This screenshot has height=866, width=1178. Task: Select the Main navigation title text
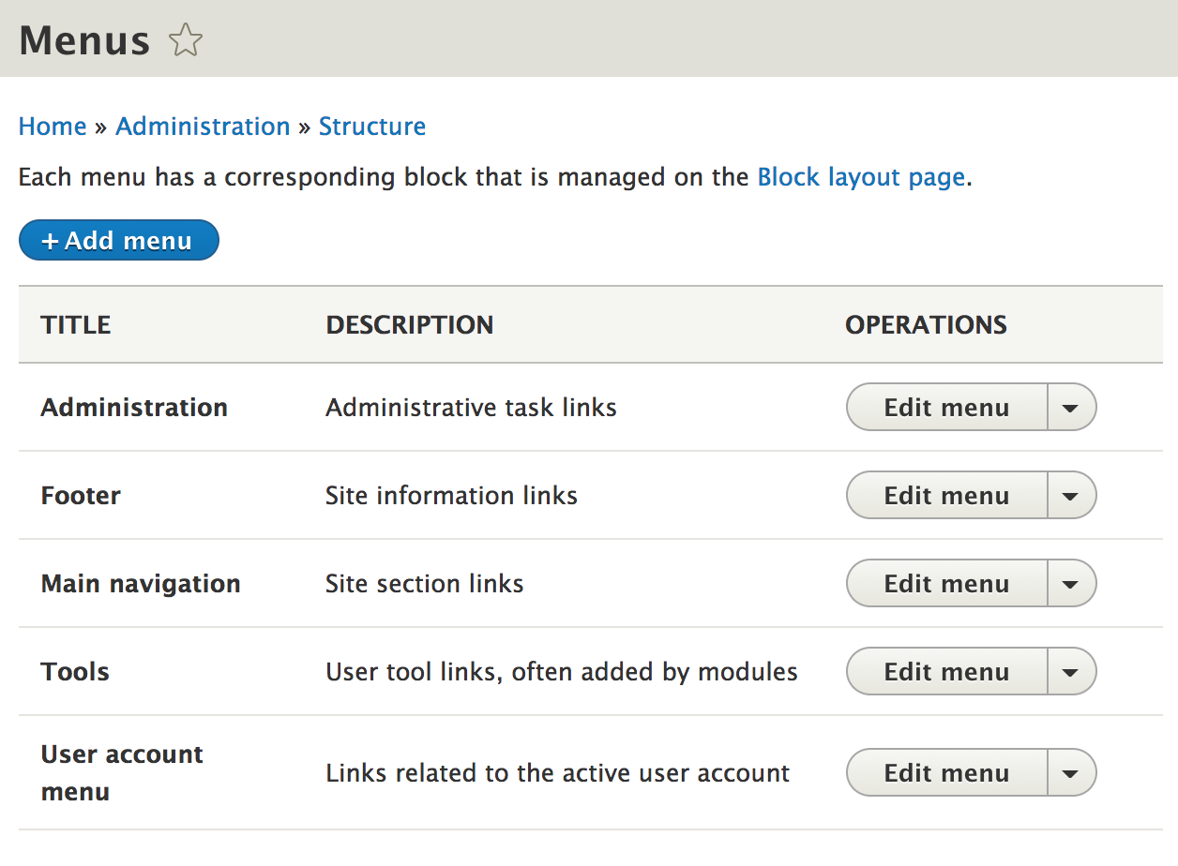pyautogui.click(x=141, y=584)
